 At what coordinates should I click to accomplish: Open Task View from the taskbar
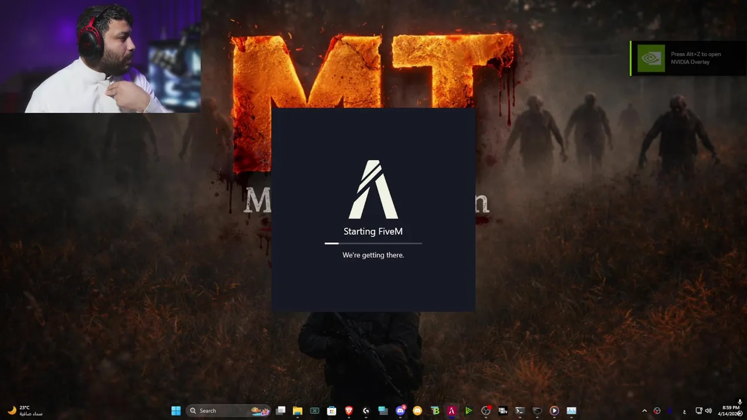281,411
